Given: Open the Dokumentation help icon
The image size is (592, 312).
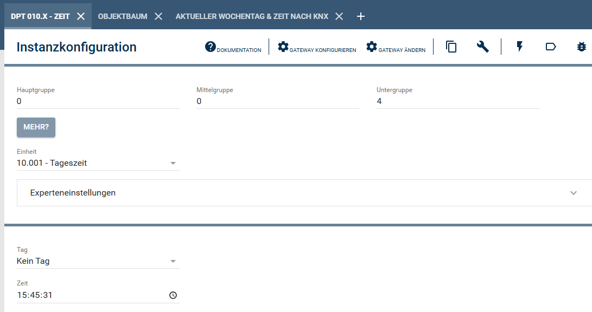Looking at the screenshot, I should click(211, 47).
